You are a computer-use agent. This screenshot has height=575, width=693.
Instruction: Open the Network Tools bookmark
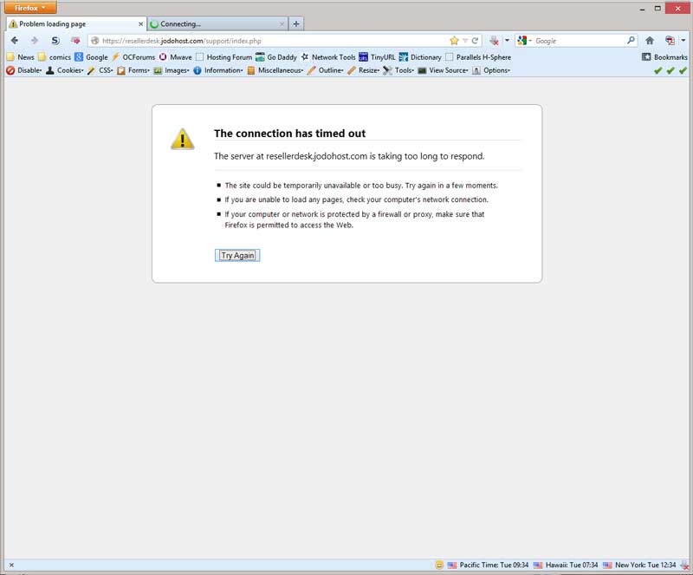pyautogui.click(x=328, y=57)
